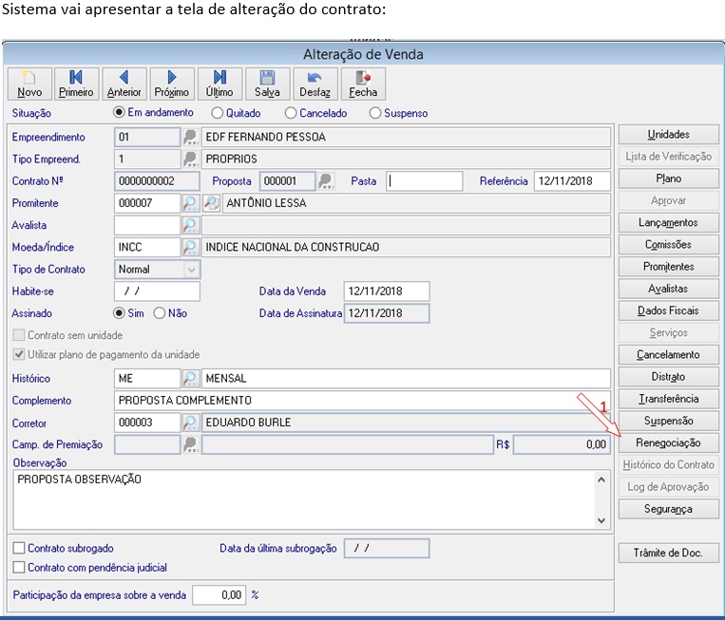Click the Avalista code field
The height and width of the screenshot is (620, 725).
coord(147,225)
